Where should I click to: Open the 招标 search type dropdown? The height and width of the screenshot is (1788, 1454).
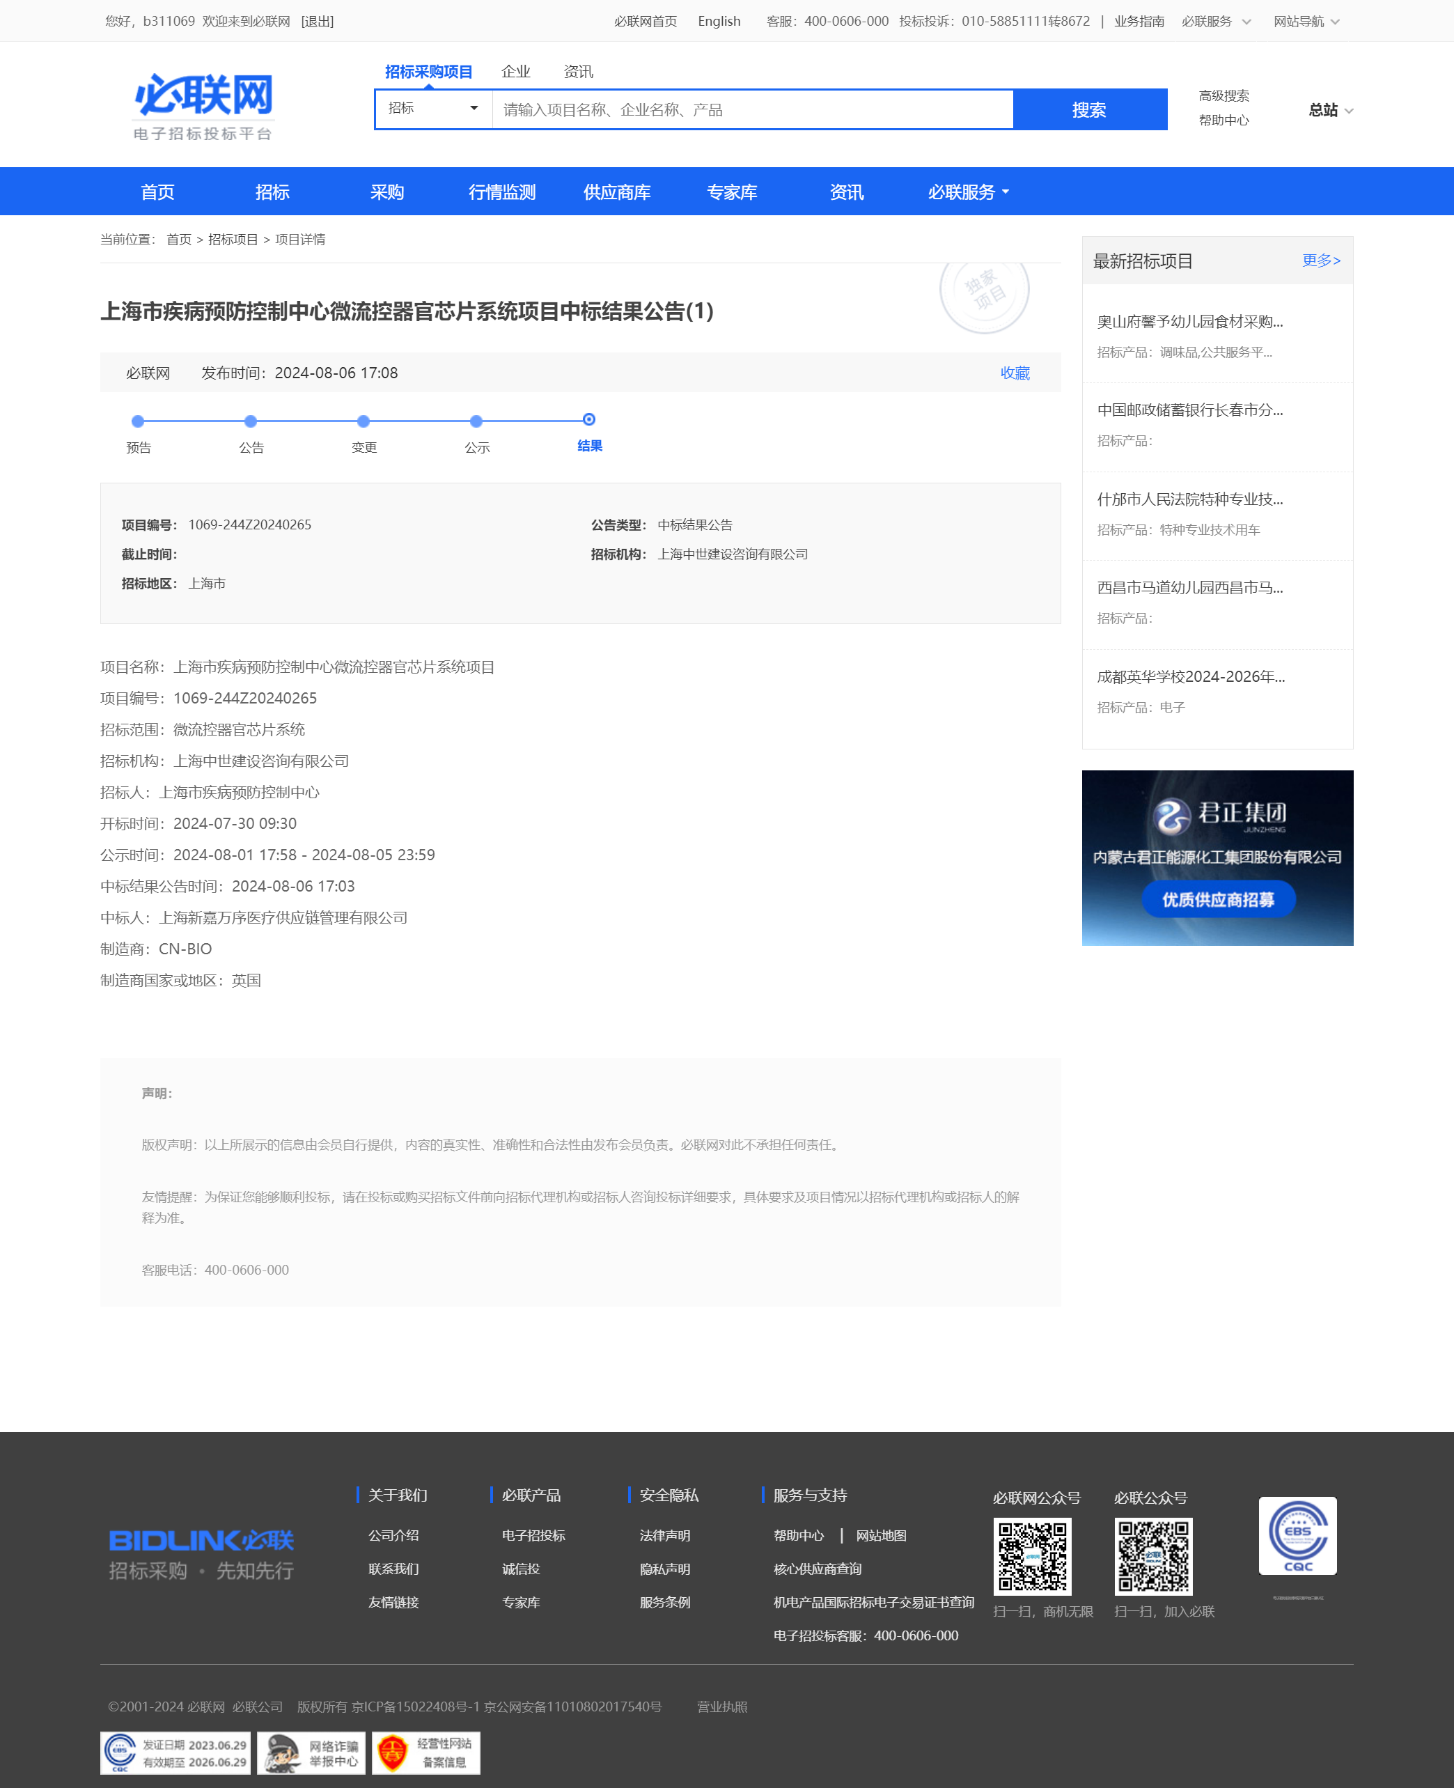433,109
